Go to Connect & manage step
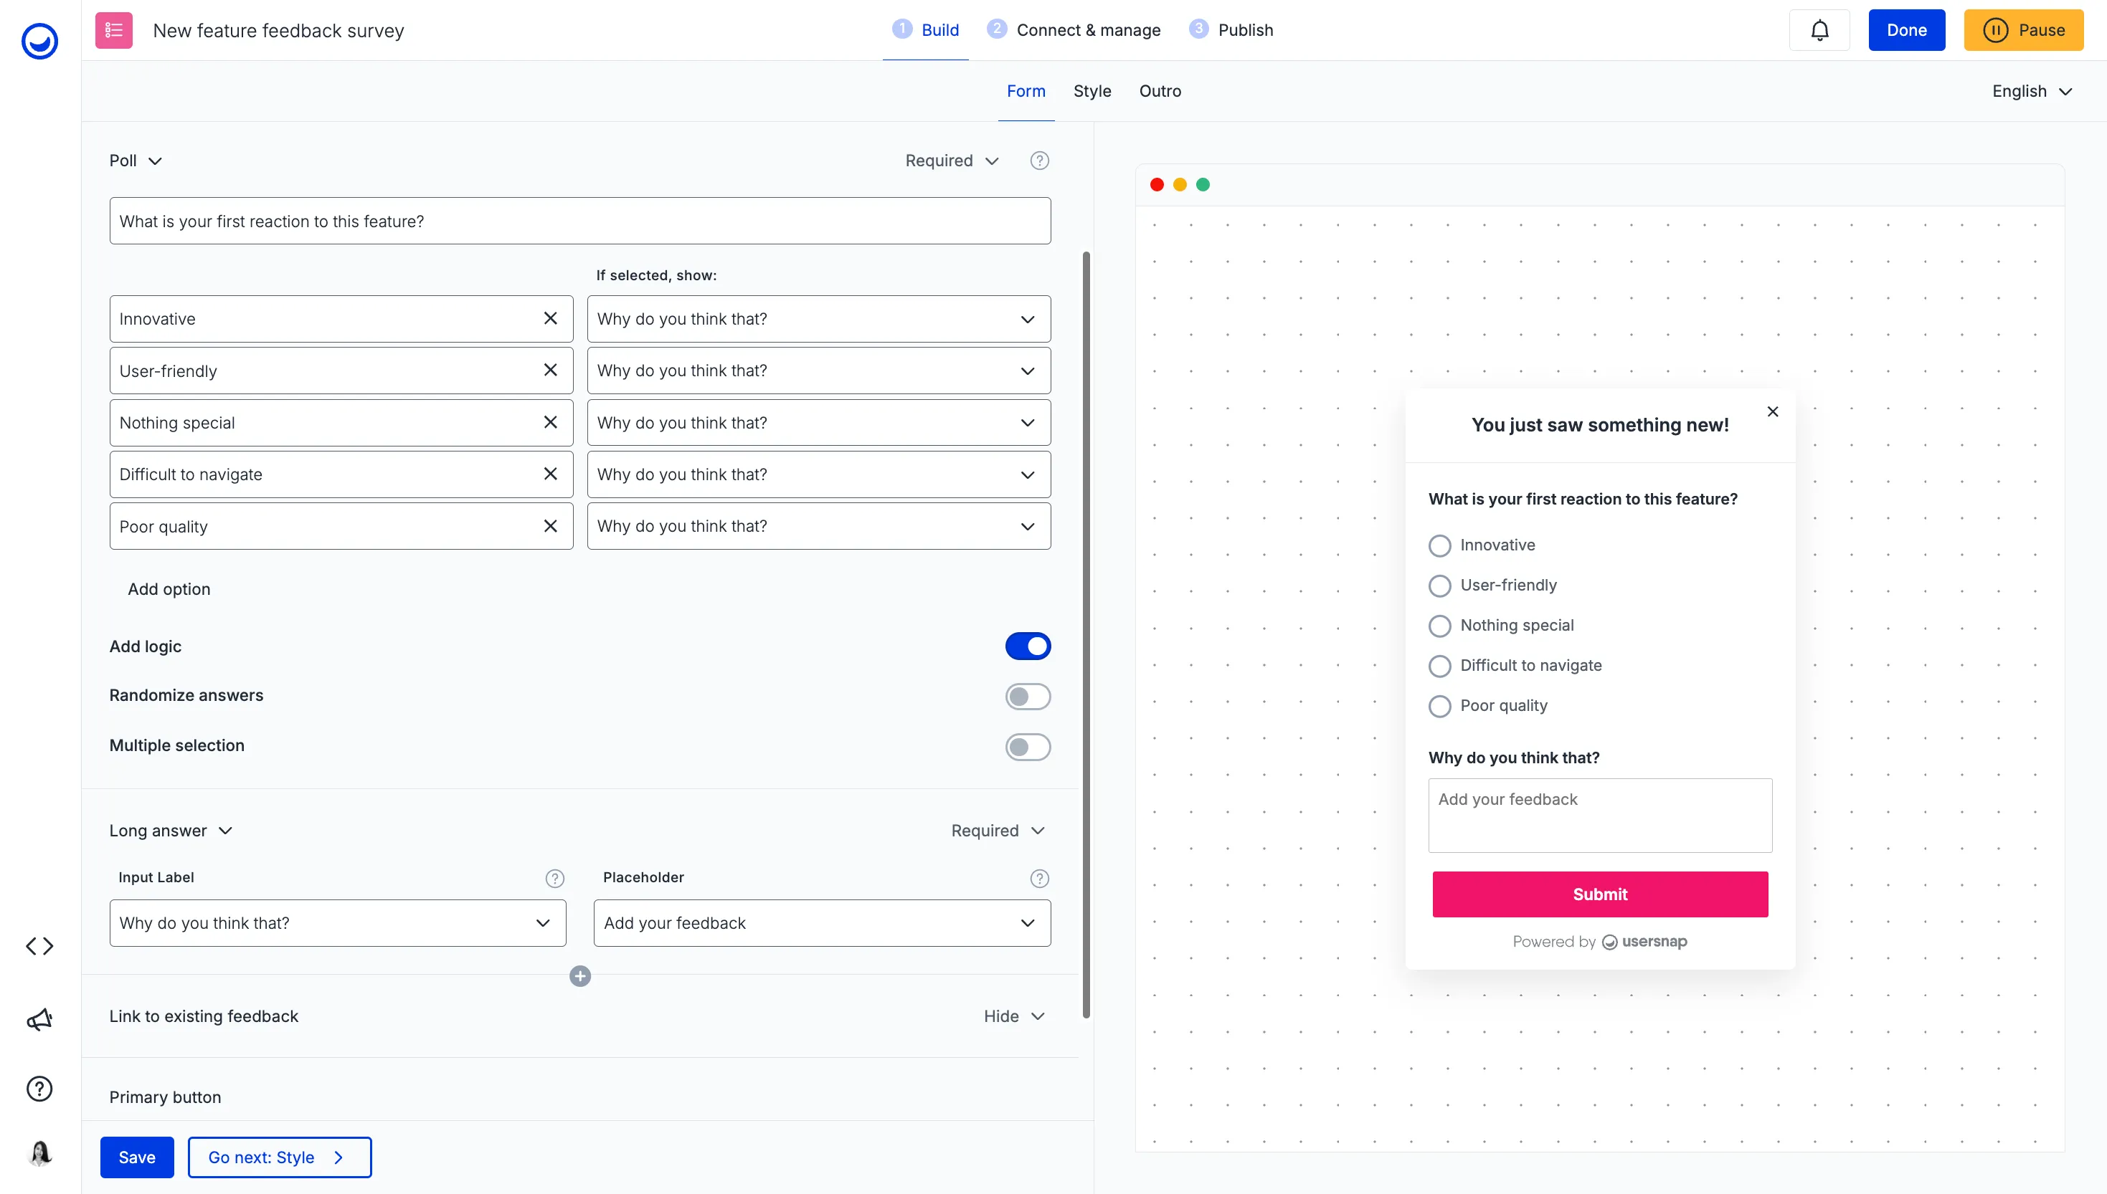 pyautogui.click(x=1087, y=30)
